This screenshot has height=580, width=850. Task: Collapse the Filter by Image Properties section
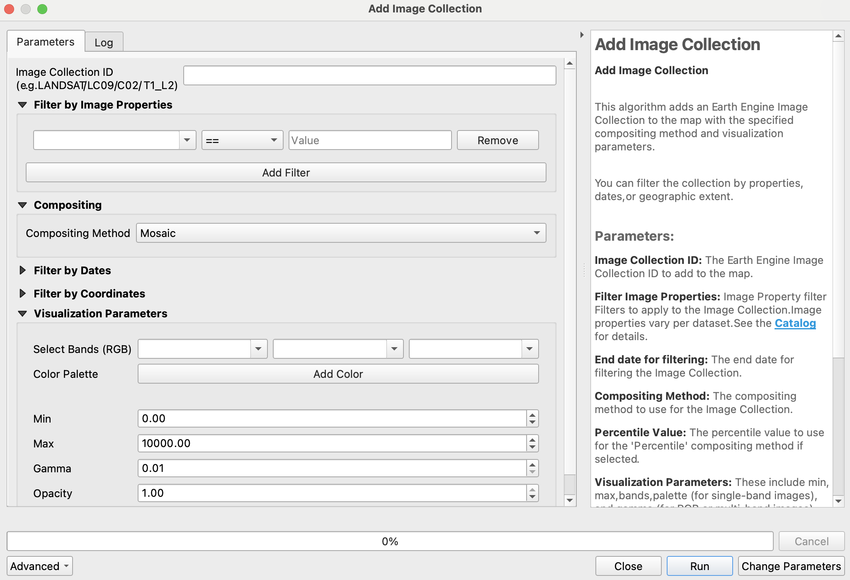pyautogui.click(x=23, y=105)
